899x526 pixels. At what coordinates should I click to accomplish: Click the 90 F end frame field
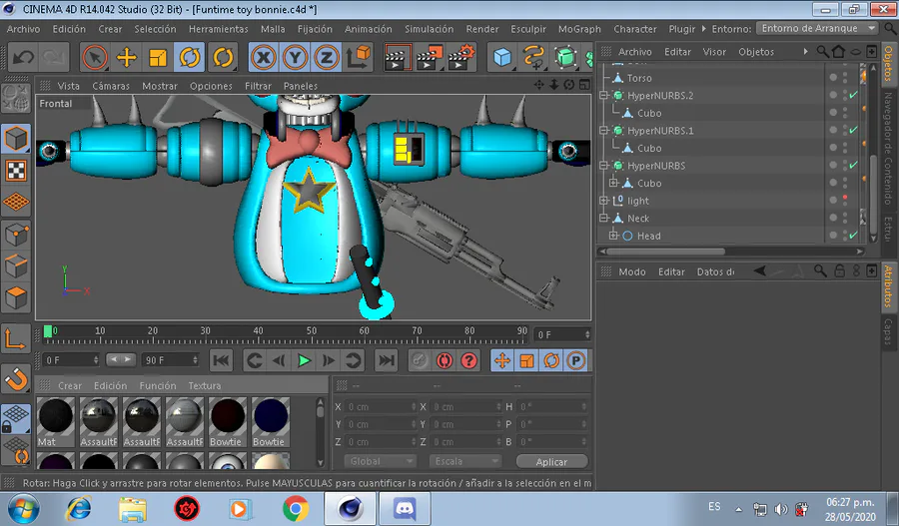[170, 360]
